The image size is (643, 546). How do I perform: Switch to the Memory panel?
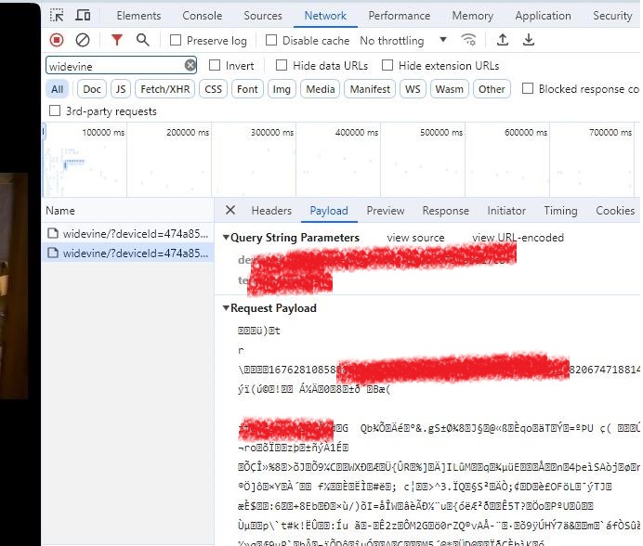[472, 16]
